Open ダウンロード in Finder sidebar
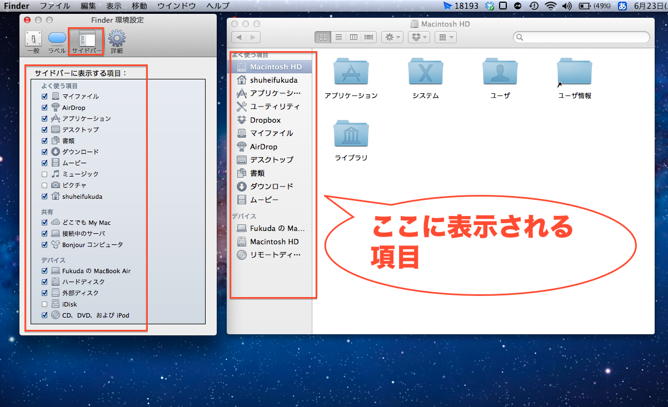 click(x=270, y=187)
